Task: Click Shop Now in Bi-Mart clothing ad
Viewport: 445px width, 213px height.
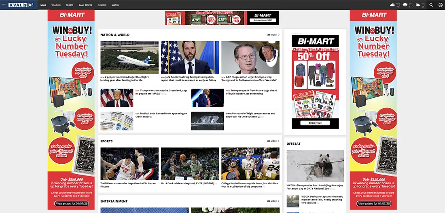Action: point(315,123)
